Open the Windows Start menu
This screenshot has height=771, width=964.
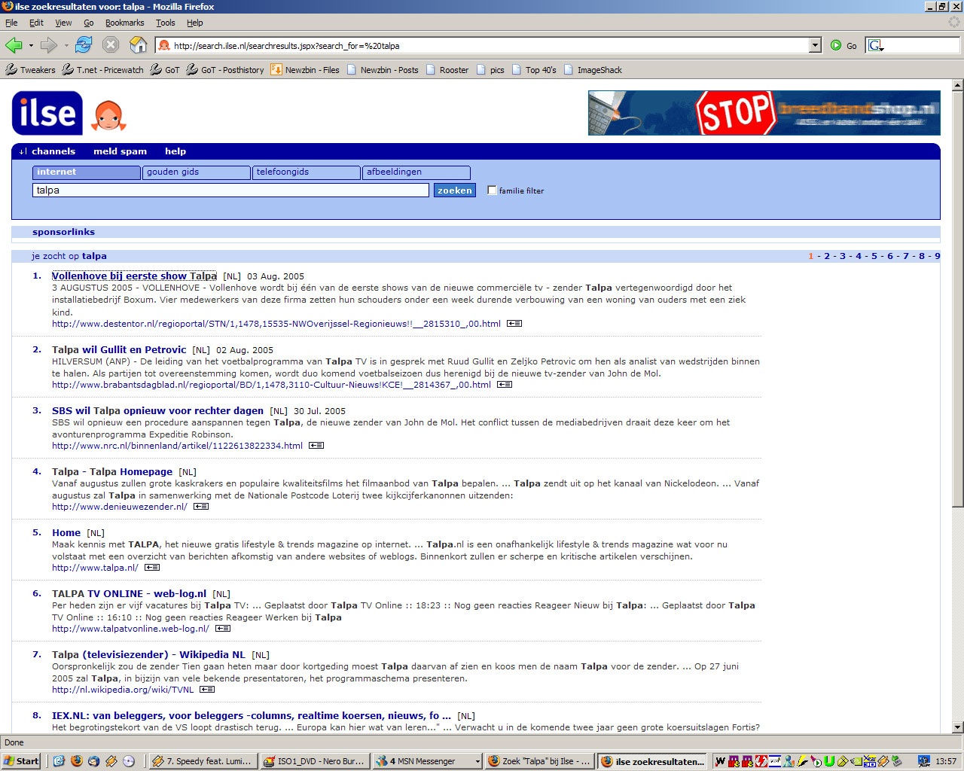(x=22, y=761)
